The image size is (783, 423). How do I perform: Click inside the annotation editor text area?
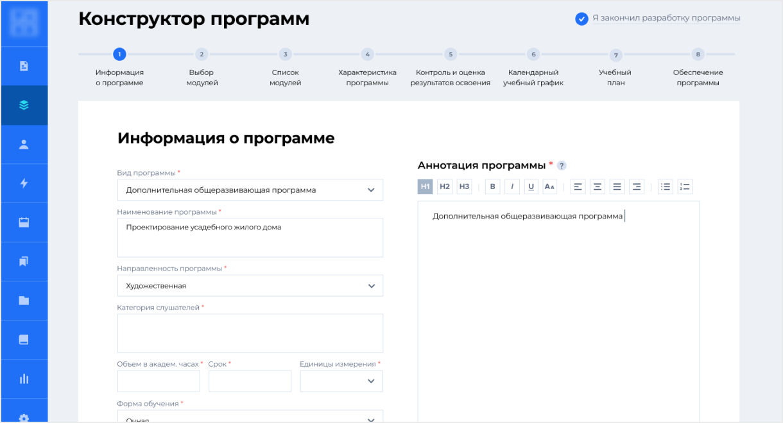[558, 312]
